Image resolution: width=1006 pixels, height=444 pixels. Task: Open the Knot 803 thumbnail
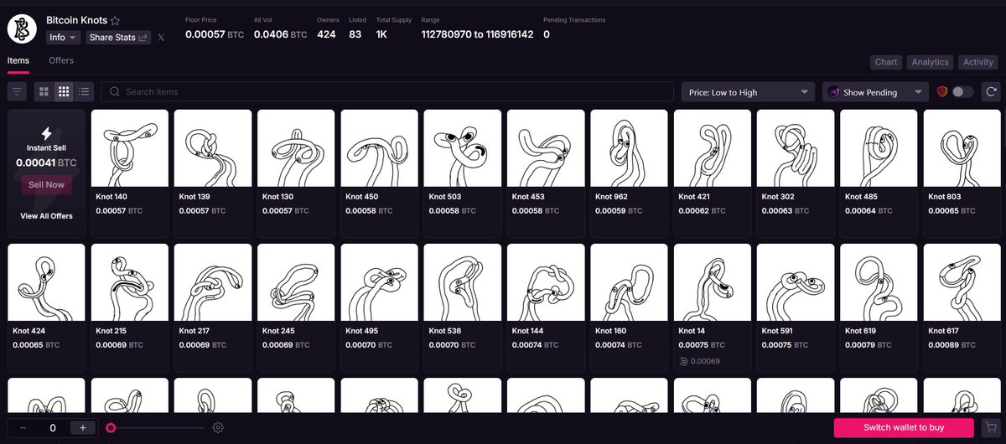coord(962,148)
